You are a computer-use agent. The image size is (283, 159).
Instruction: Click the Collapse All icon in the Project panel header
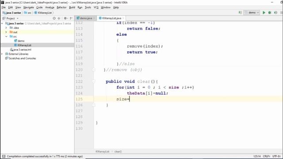point(59,19)
